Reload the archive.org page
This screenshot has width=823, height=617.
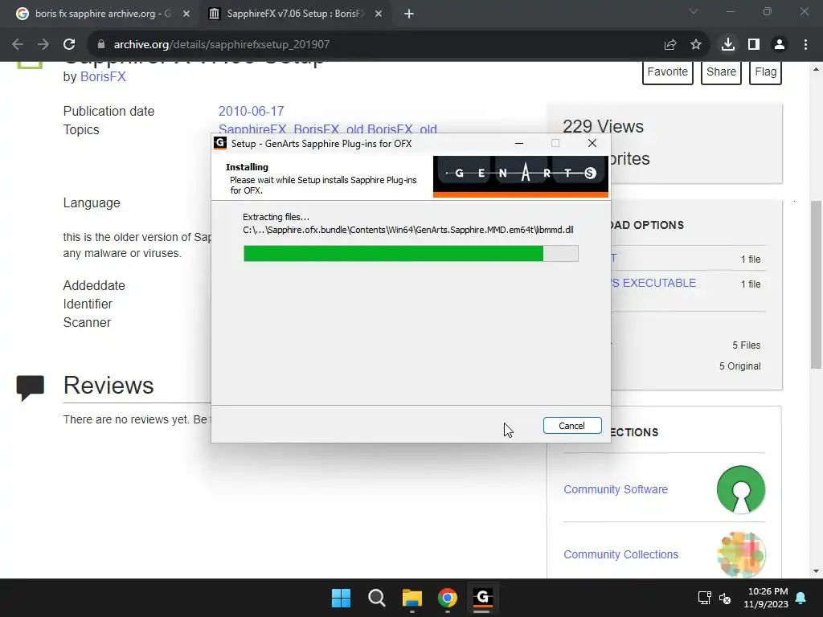pos(69,45)
